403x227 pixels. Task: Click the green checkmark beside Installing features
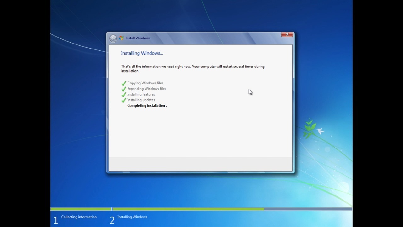(x=124, y=95)
